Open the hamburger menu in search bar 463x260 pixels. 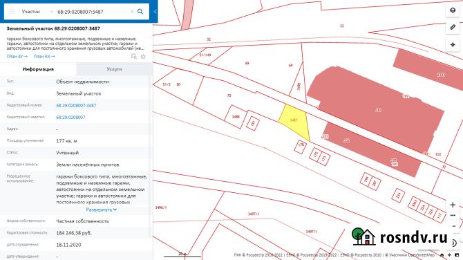(12, 12)
